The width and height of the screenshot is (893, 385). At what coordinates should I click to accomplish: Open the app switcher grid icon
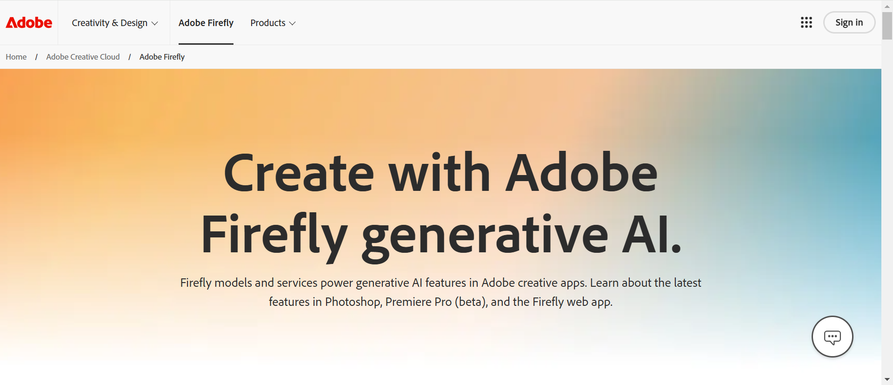coord(806,22)
